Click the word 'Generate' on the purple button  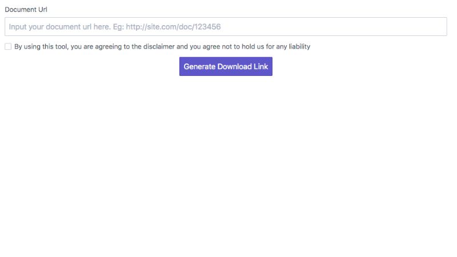(x=199, y=66)
